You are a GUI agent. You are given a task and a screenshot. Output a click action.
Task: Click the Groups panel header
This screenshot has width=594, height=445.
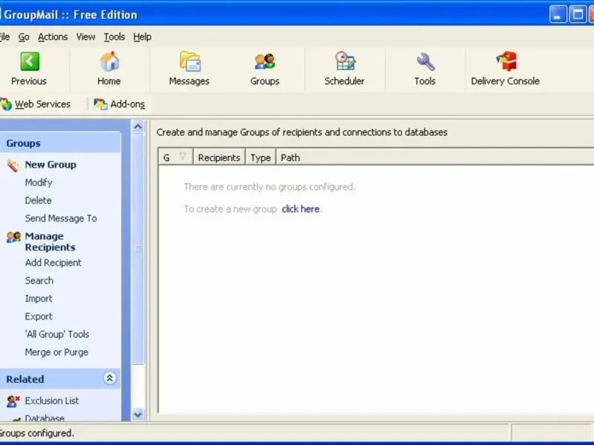(60, 143)
